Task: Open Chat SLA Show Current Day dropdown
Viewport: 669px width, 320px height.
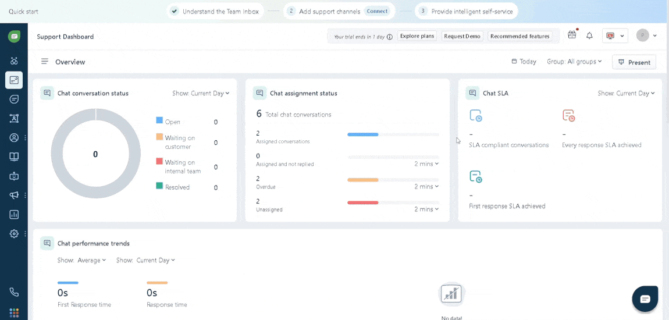Action: tap(626, 93)
